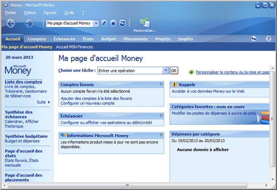
Task: Click the go-to-page icon beside address dropdown
Action: pyautogui.click(x=104, y=23)
